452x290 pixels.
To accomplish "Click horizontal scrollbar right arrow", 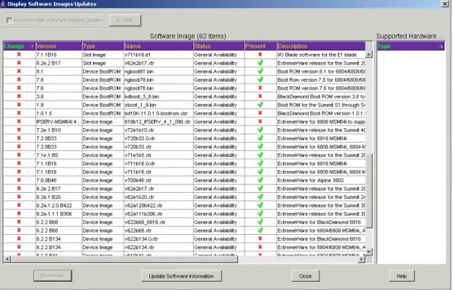I will [x=361, y=259].
